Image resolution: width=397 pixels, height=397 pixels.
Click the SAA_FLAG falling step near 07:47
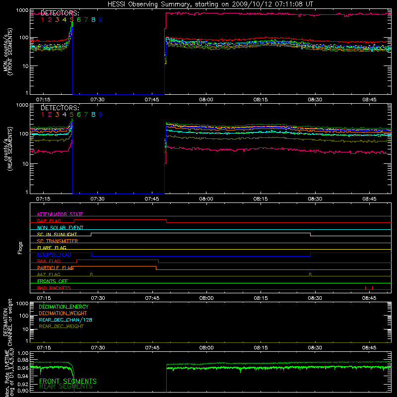click(158, 262)
